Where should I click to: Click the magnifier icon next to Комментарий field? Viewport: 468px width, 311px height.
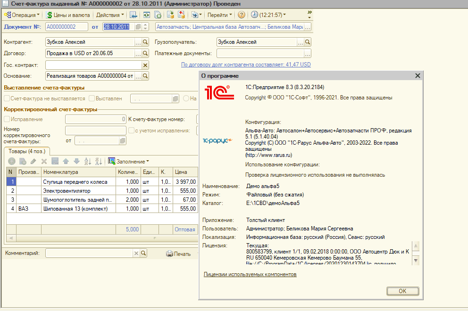pos(143,253)
